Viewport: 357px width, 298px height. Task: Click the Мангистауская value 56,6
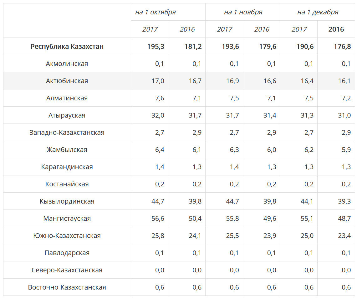click(x=158, y=218)
